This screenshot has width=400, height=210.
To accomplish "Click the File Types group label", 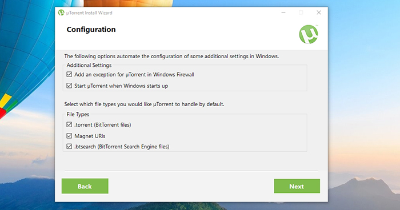I will [x=78, y=115].
